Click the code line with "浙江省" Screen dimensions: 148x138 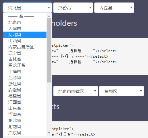pyautogui.click(x=73, y=134)
